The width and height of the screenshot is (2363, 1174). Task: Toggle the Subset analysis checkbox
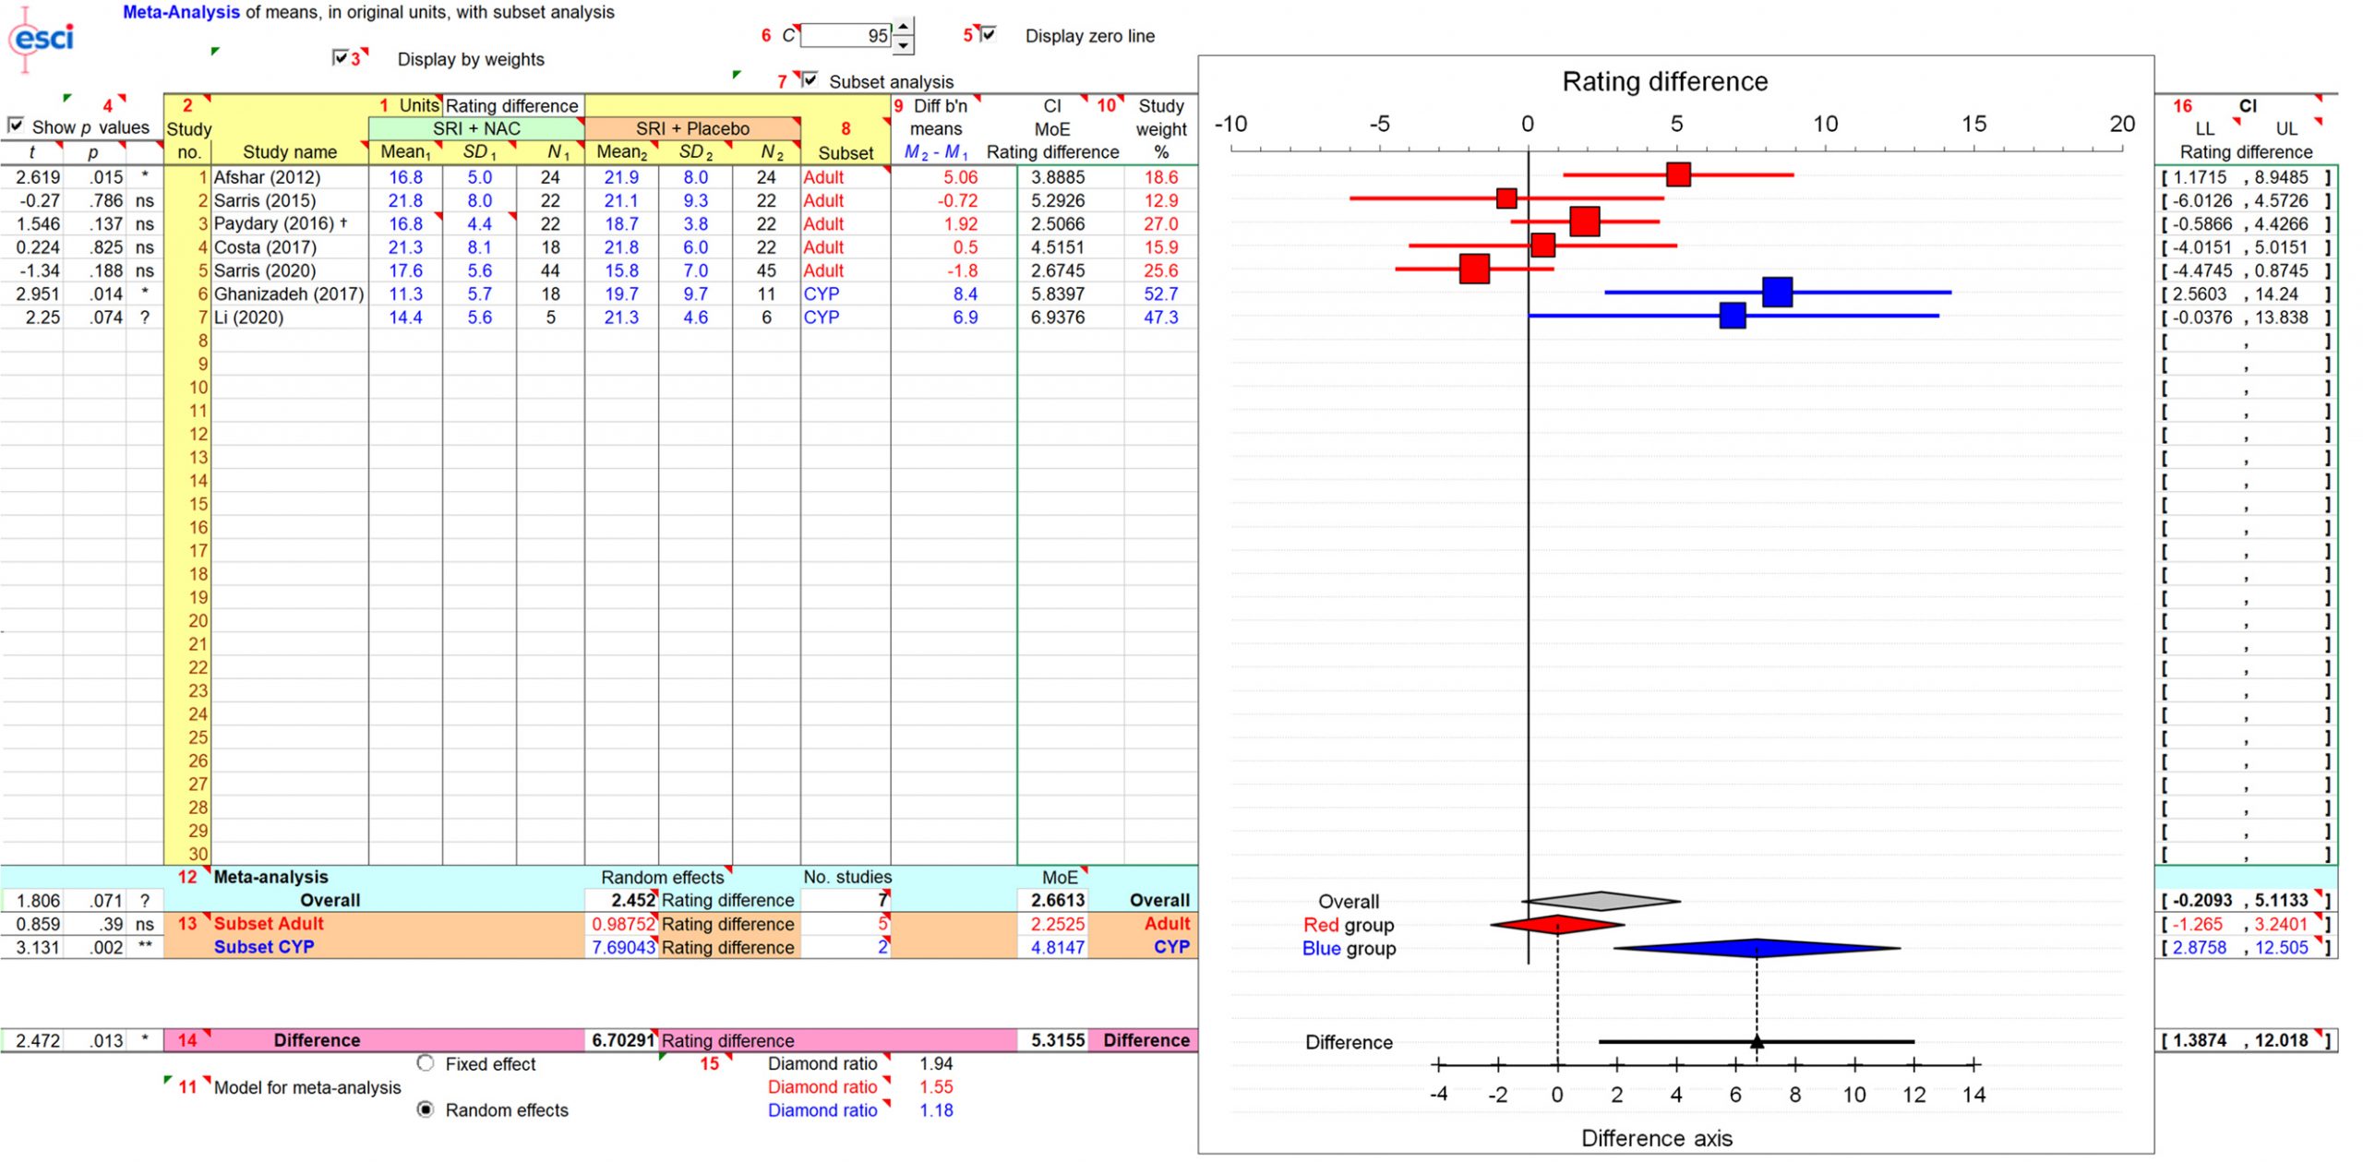(810, 80)
